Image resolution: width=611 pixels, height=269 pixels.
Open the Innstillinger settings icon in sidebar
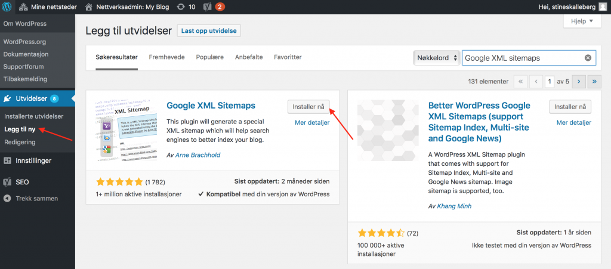[x=7, y=160]
